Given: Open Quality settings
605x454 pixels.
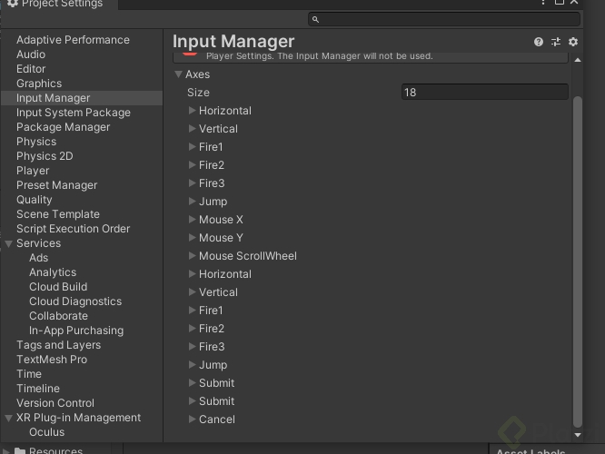Looking at the screenshot, I should 35,200.
